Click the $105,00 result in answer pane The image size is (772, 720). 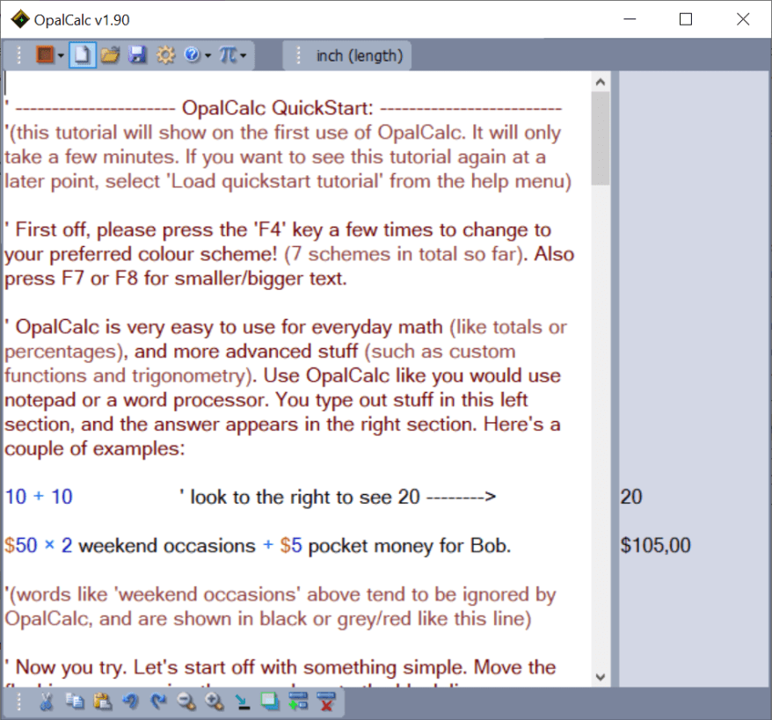(655, 545)
